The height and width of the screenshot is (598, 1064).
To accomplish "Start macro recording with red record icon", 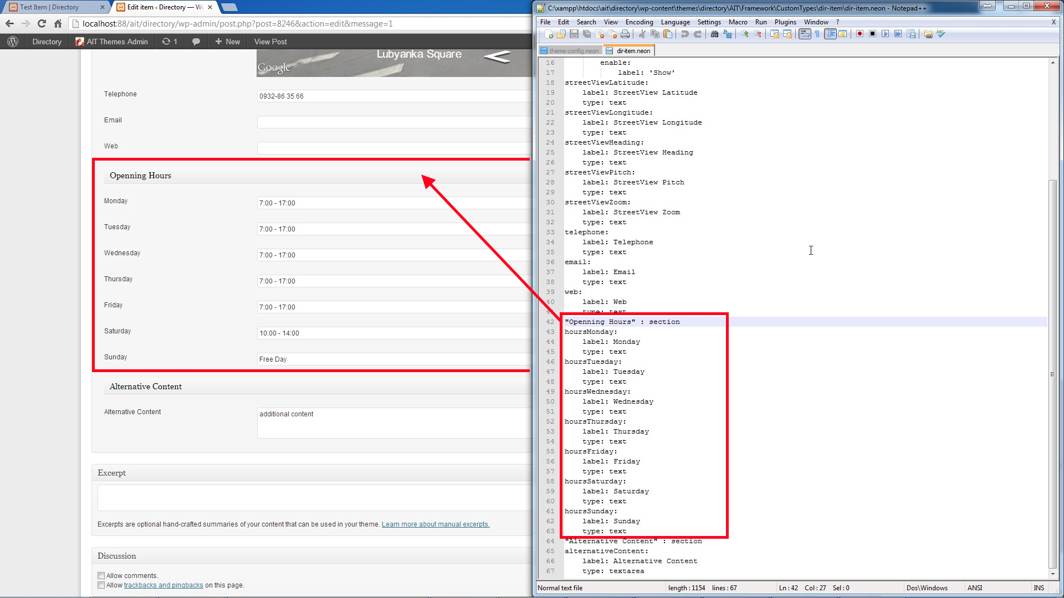I will 860,34.
